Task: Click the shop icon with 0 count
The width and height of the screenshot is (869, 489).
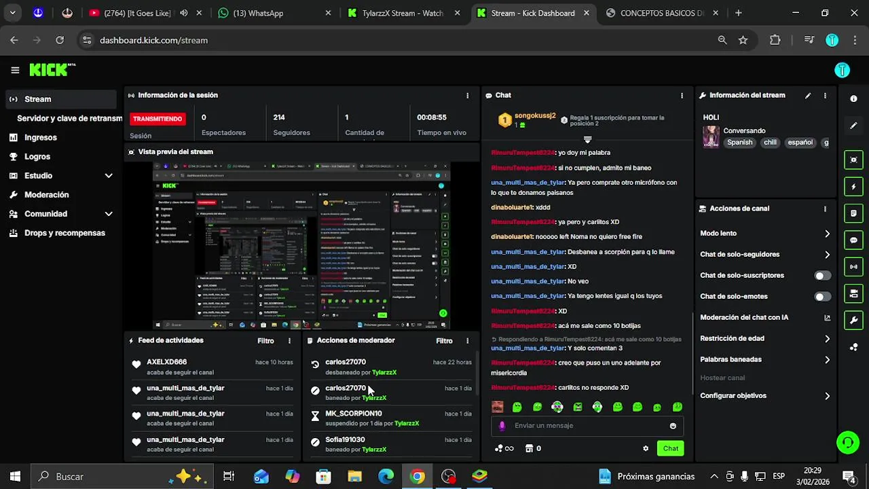Action: click(533, 448)
